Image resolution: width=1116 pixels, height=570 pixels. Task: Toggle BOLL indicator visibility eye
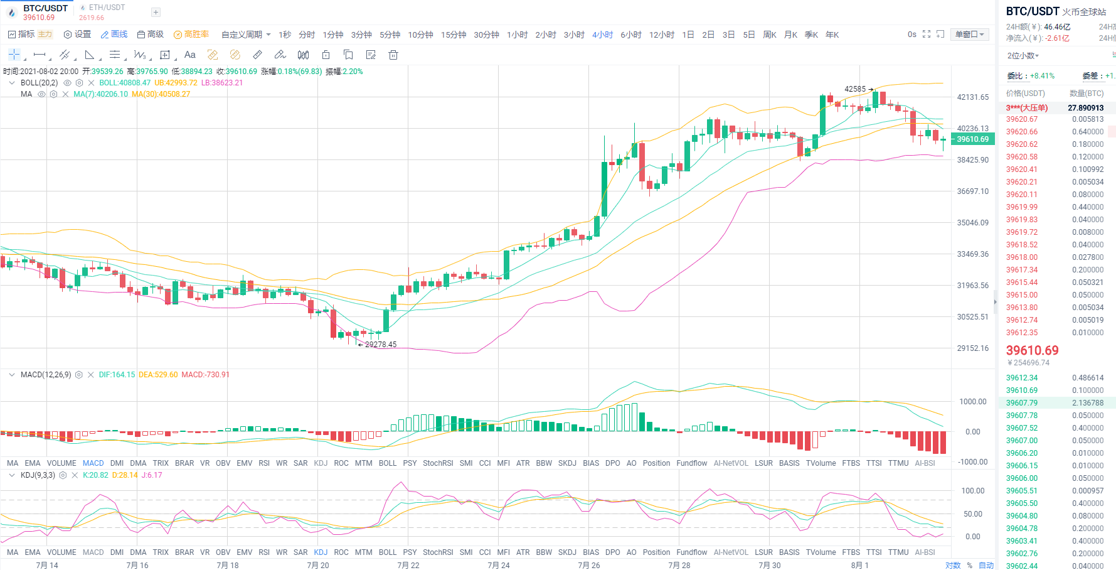pos(67,83)
